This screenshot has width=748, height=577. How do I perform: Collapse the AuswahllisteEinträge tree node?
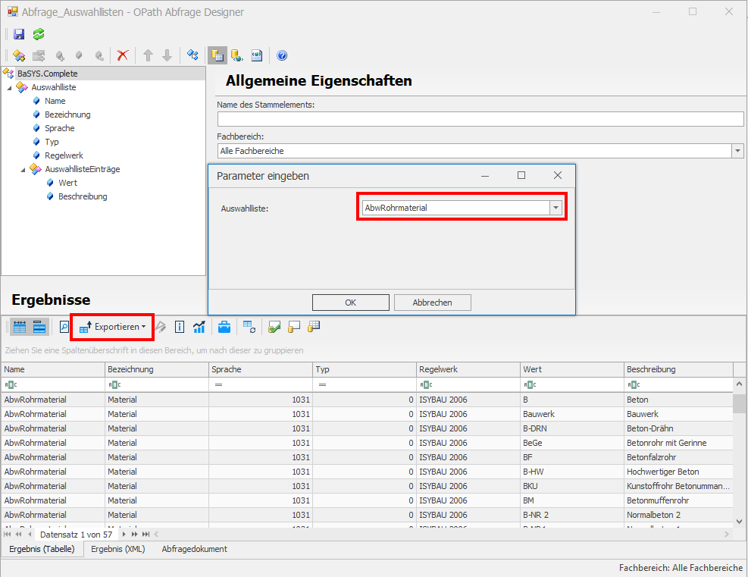23,169
